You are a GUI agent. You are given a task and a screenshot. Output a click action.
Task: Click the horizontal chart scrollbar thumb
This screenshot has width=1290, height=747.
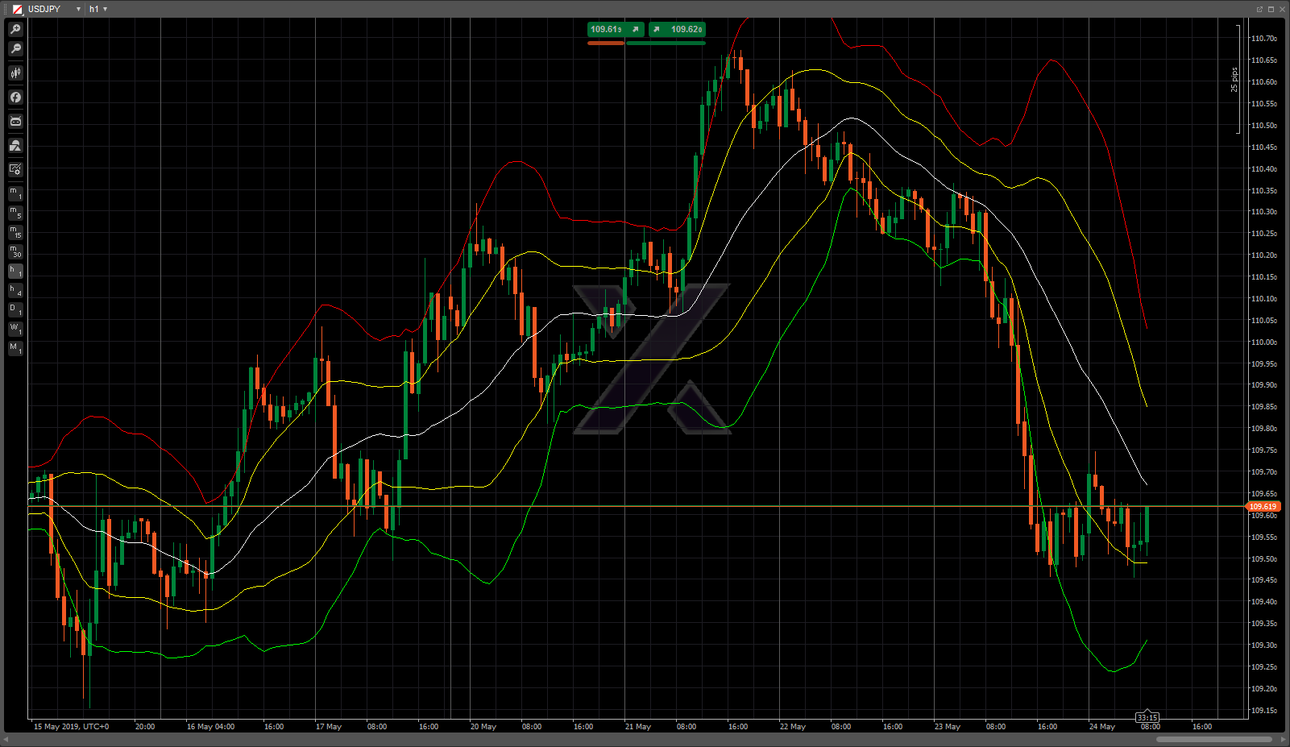pos(1213,739)
